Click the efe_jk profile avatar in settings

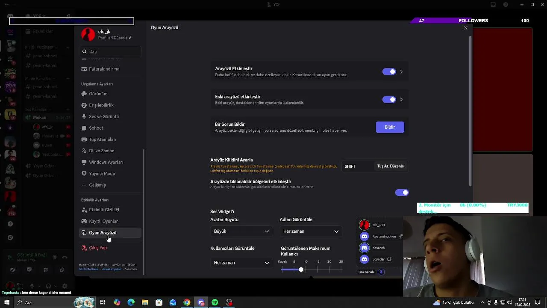[88, 34]
